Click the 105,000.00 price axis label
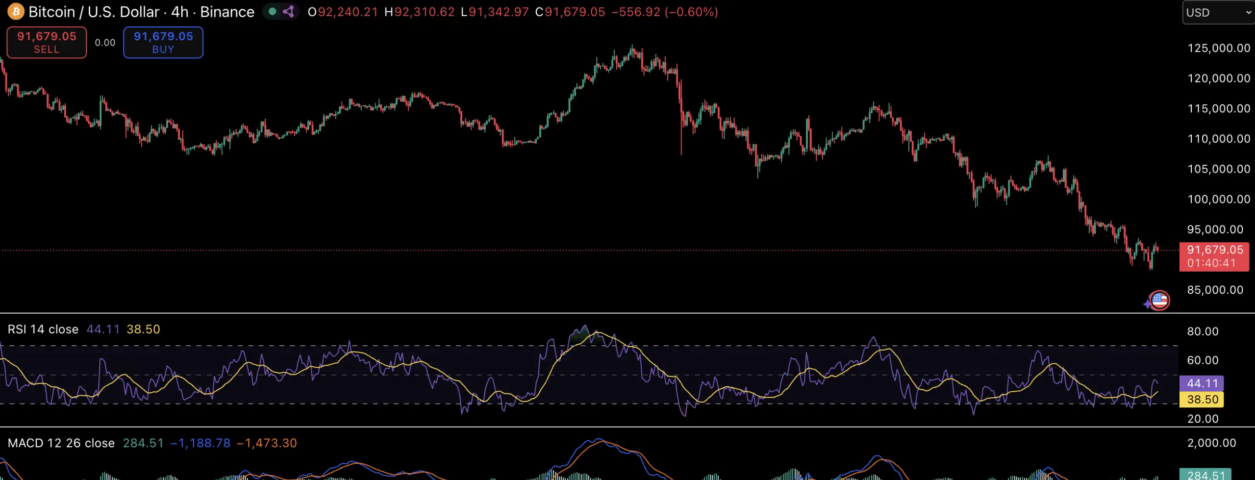This screenshot has width=1255, height=480. 1219,169
